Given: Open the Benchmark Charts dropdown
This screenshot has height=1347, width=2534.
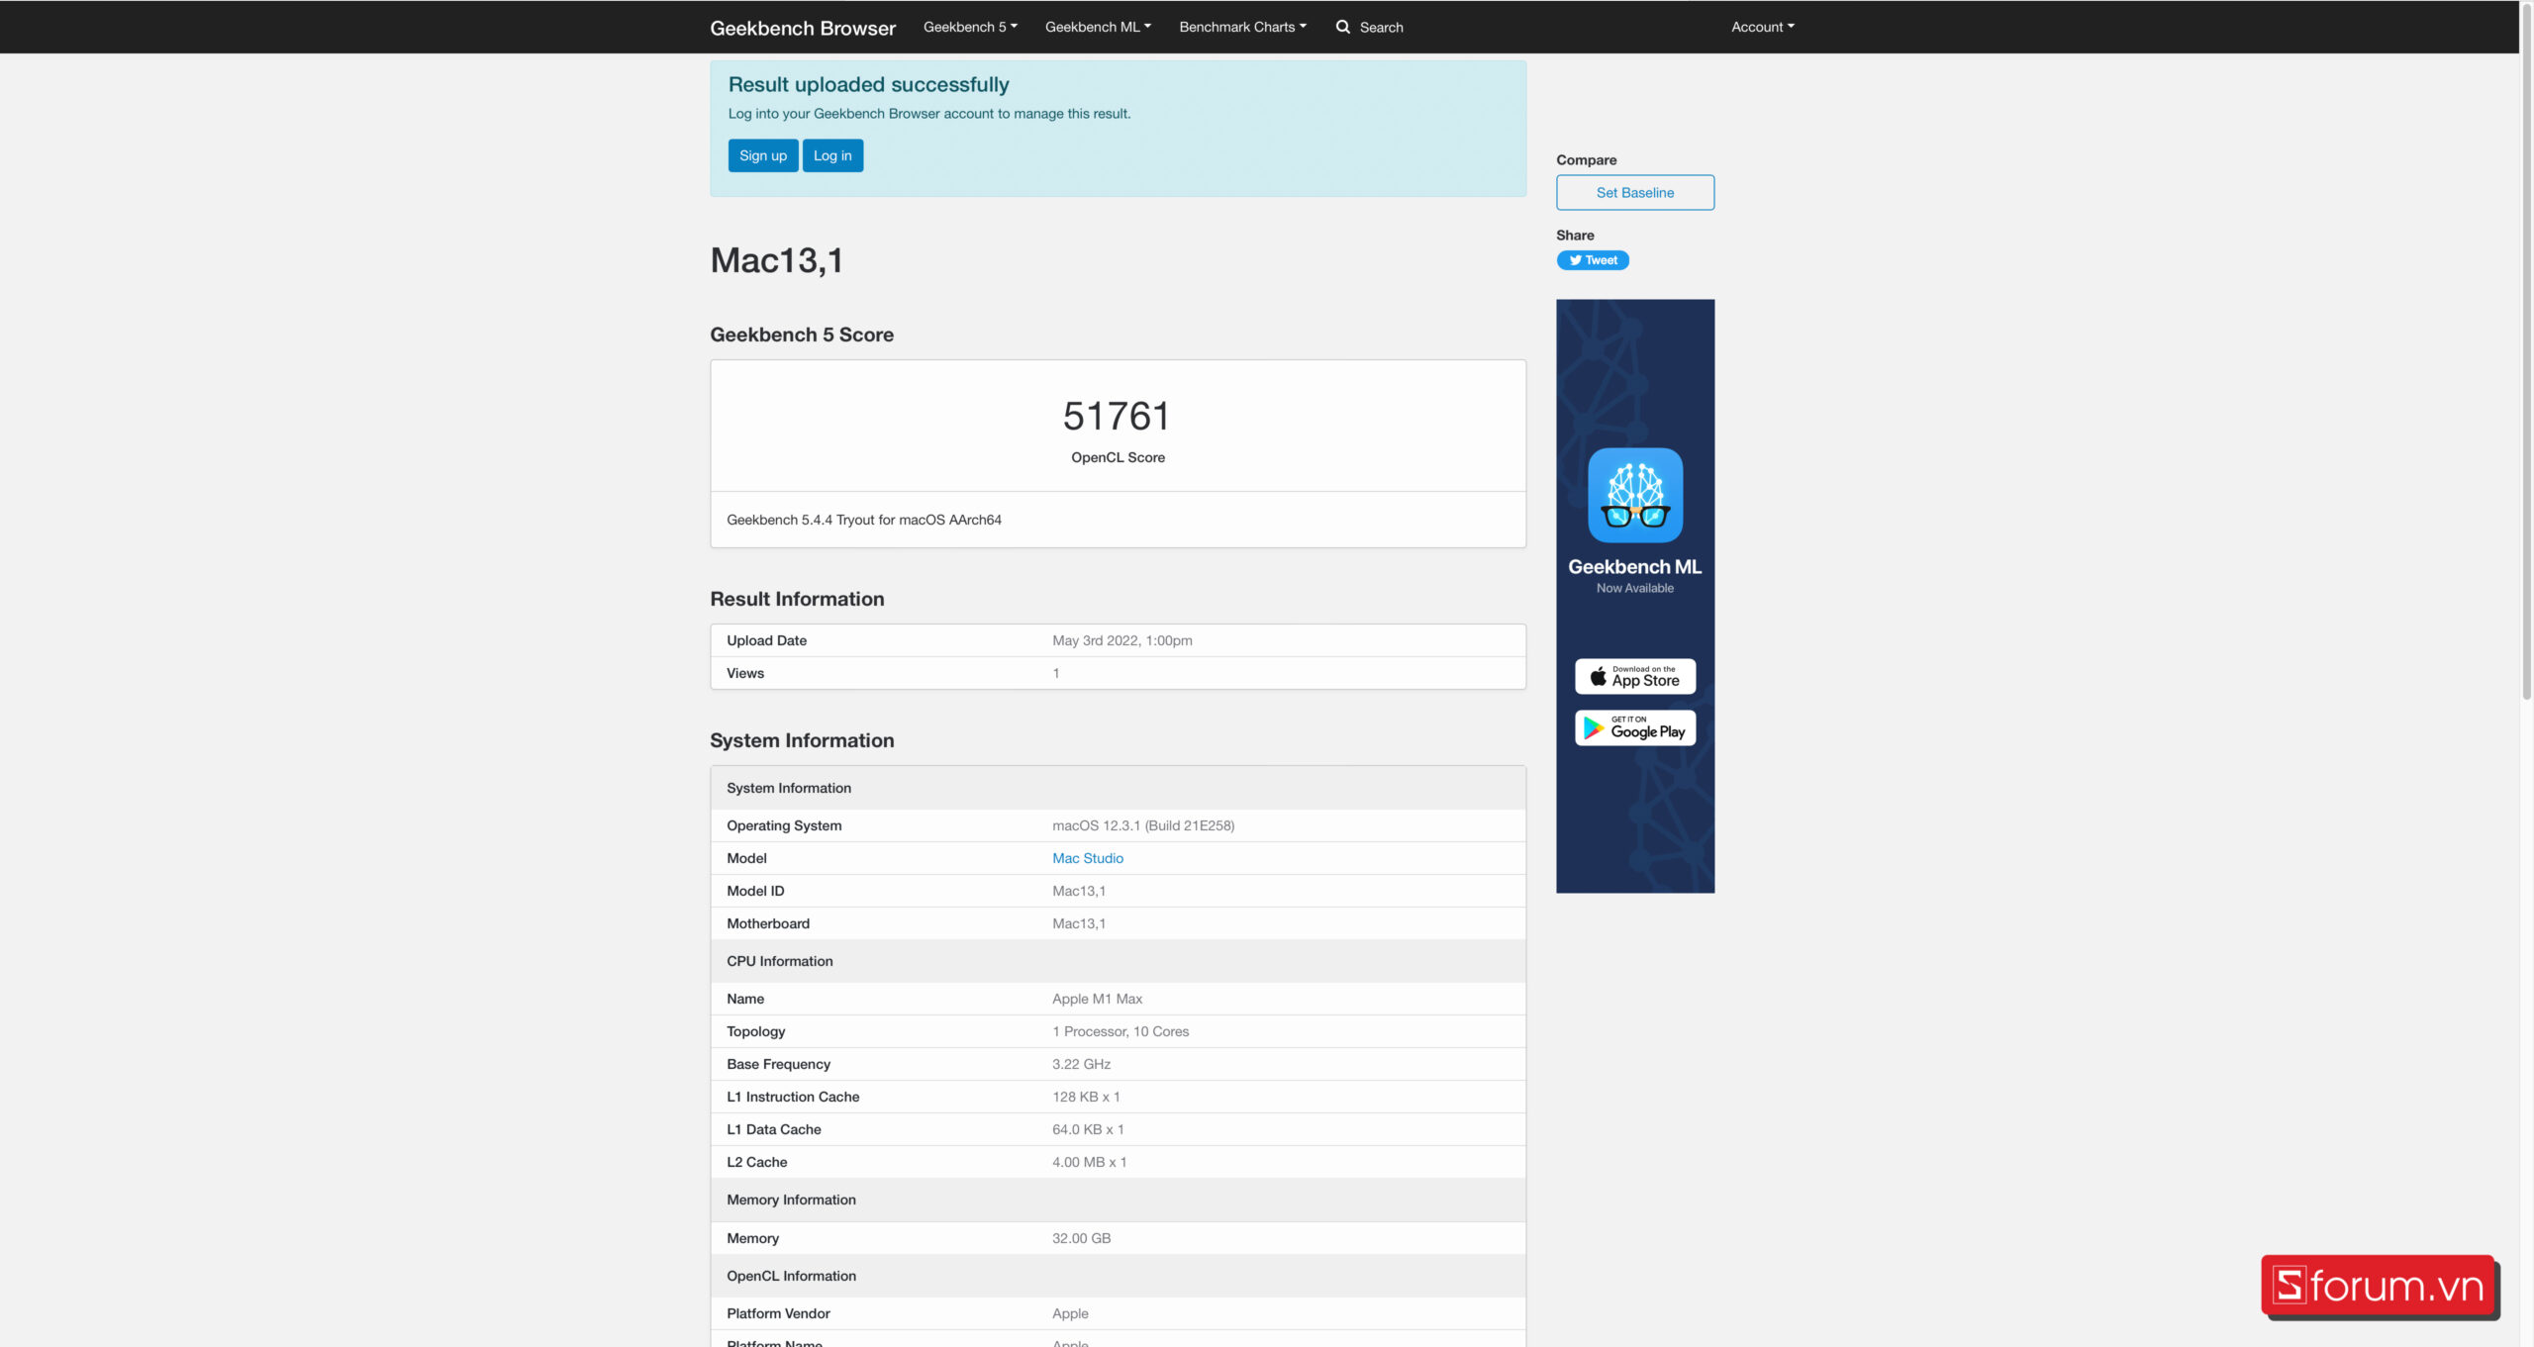Looking at the screenshot, I should click(x=1242, y=27).
